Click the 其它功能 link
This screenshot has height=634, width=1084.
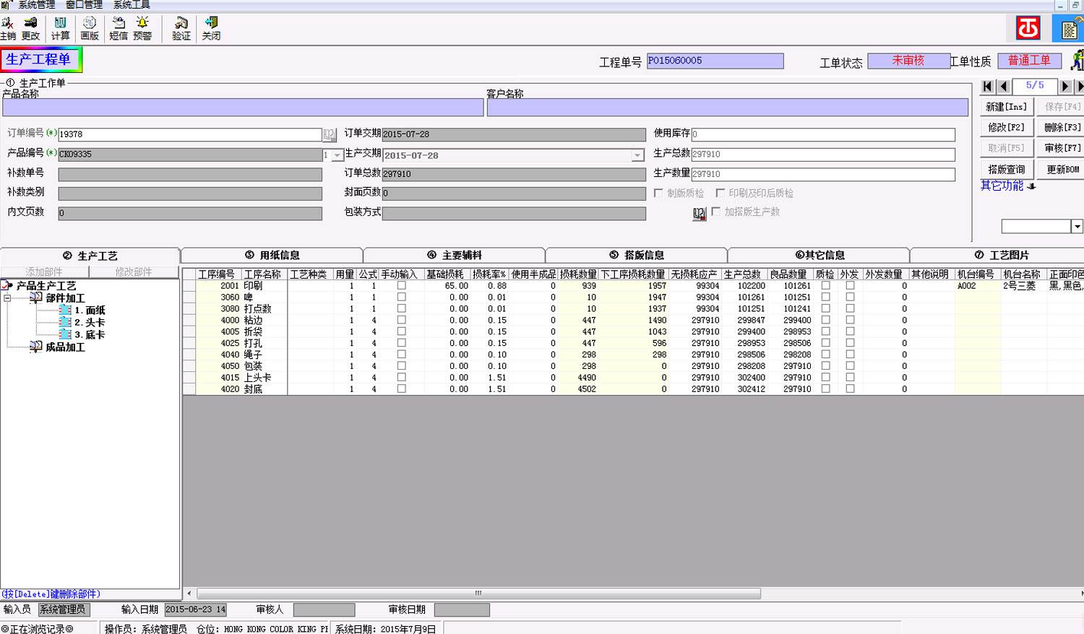pyautogui.click(x=1002, y=186)
